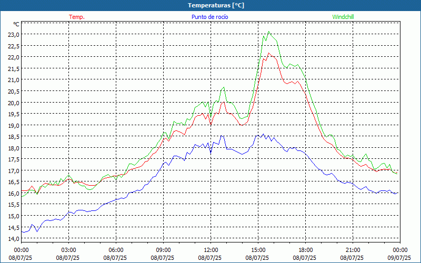
Task: Click the red Temp. legend label
Action: (x=77, y=17)
